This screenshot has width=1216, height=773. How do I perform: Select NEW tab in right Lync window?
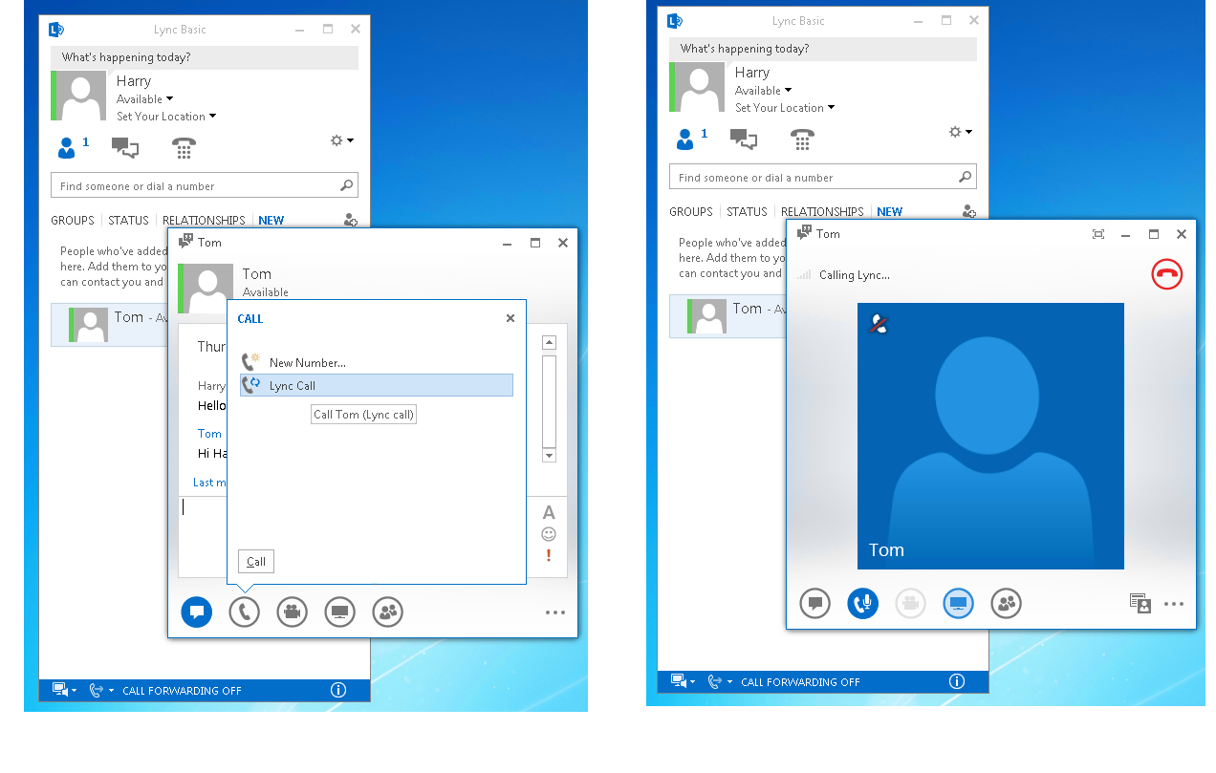click(890, 212)
